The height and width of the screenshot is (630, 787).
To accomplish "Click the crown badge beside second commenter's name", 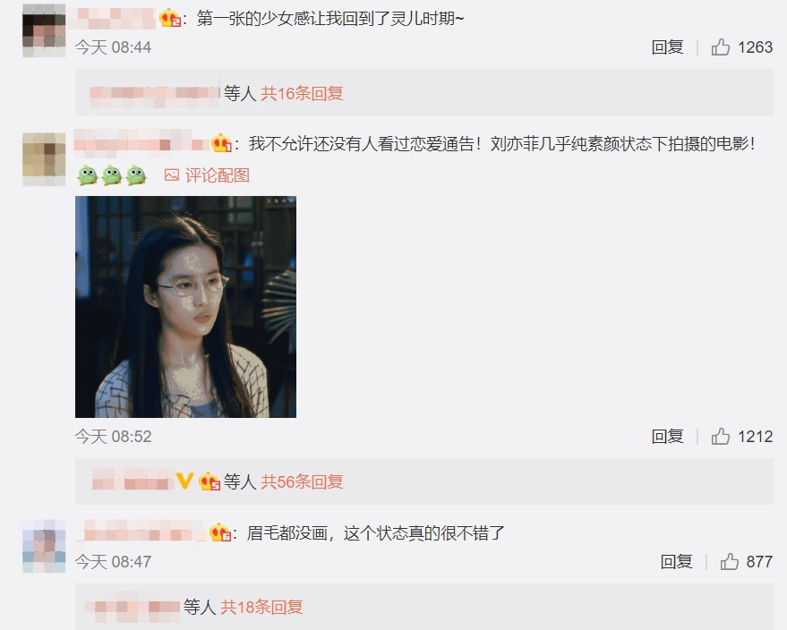I will pos(221,143).
